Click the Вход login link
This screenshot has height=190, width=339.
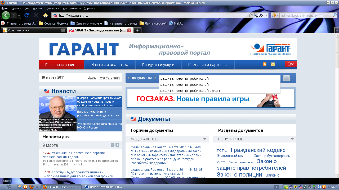point(92,78)
